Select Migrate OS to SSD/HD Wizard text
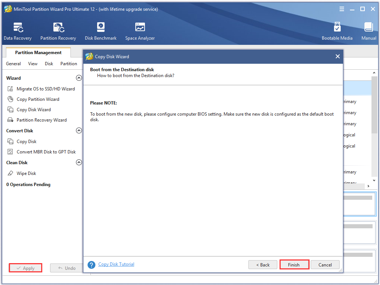The image size is (380, 285). (x=46, y=89)
